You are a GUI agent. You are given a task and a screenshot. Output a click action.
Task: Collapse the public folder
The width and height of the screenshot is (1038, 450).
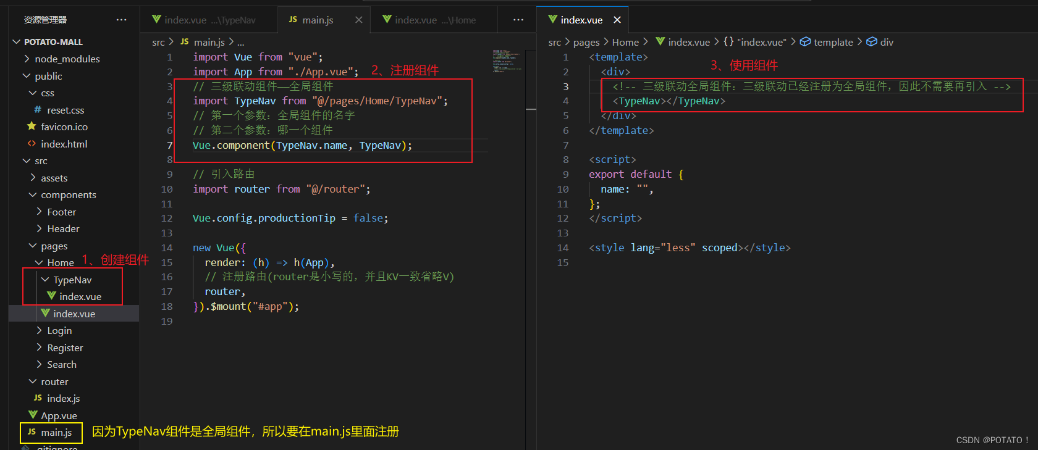[27, 75]
